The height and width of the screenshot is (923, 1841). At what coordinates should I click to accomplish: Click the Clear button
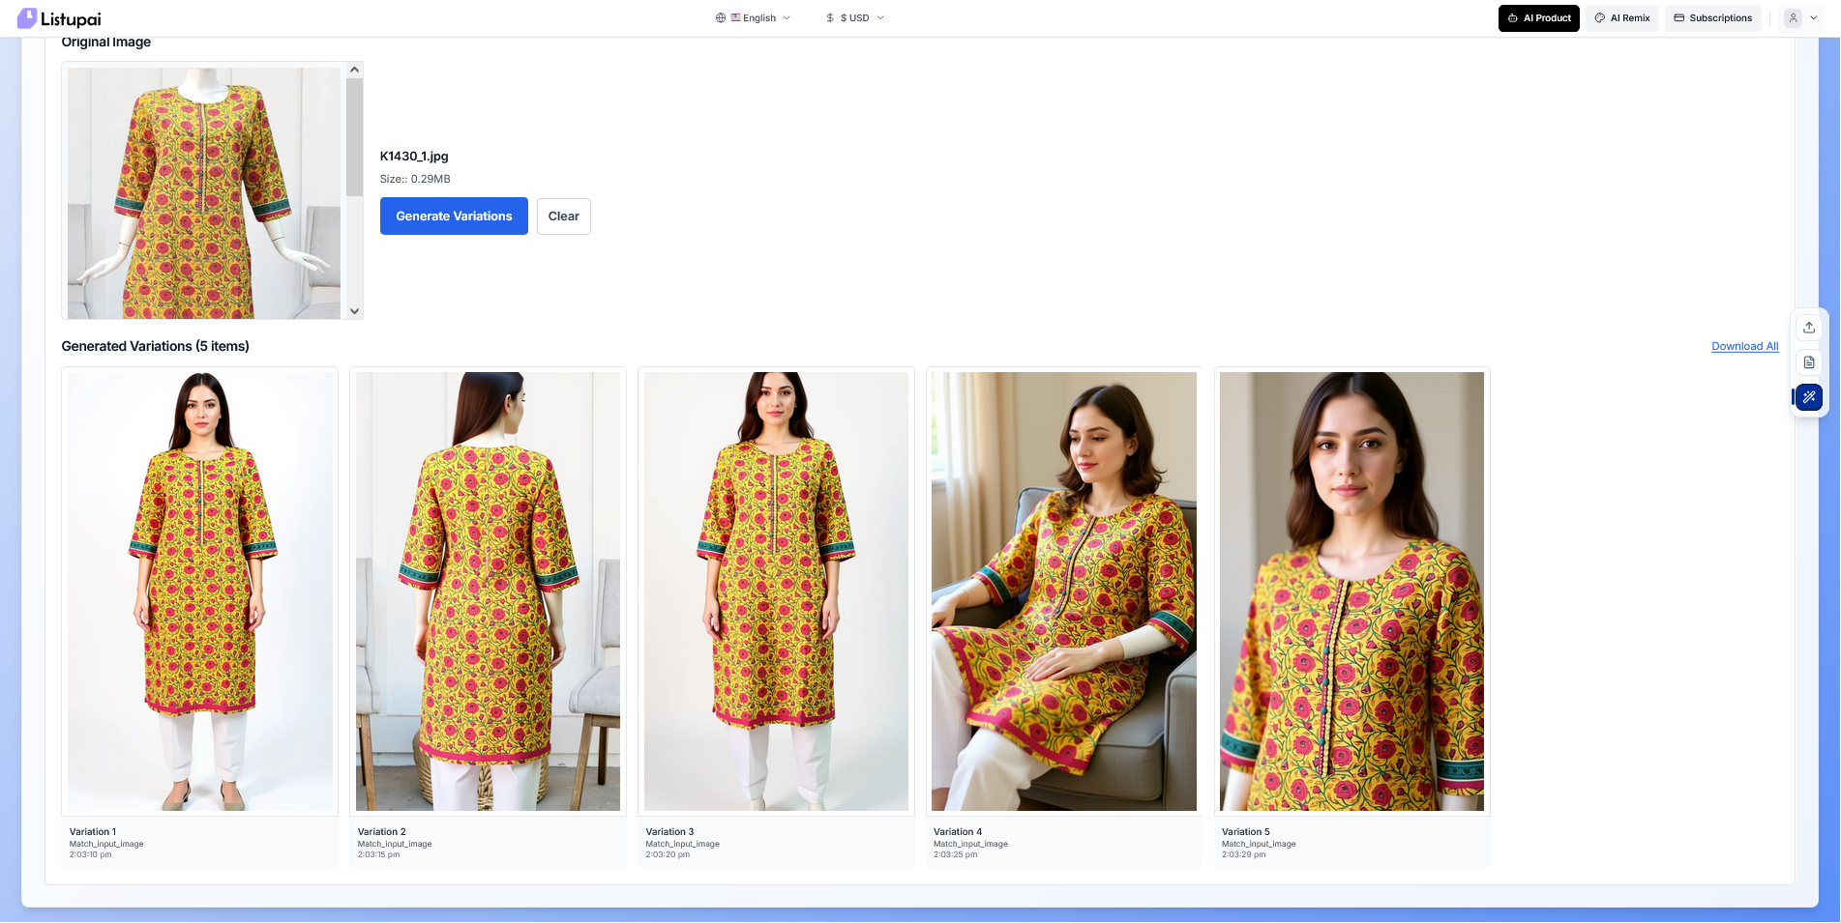[x=563, y=216]
